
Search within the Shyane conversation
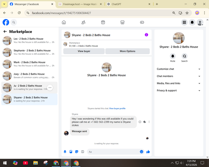tap(184, 56)
